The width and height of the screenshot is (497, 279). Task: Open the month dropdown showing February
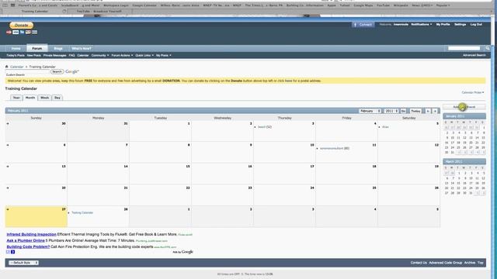point(370,111)
